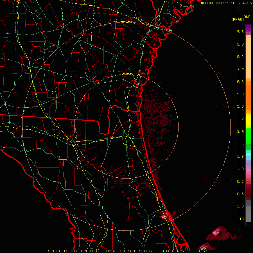This screenshot has height=253, width=253.
Task: Click the 9.0 scale label
Action: click(x=240, y=44)
